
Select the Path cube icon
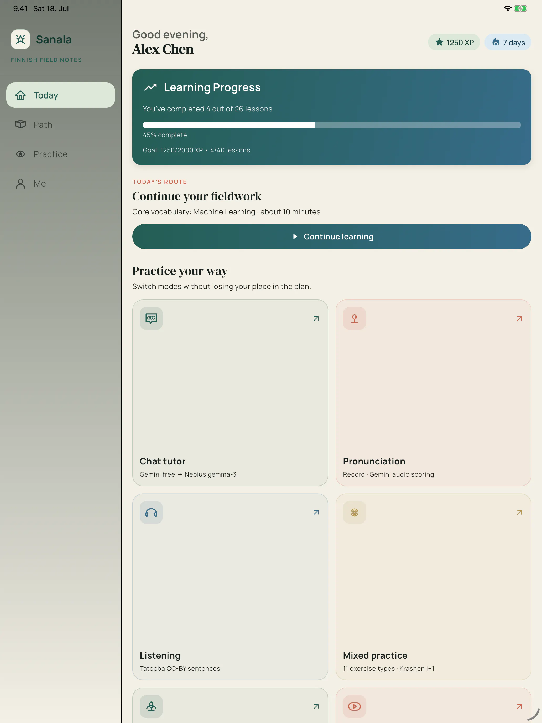(x=20, y=125)
